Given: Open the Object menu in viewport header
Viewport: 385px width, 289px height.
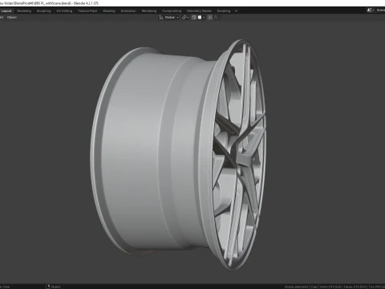Looking at the screenshot, I should click(x=12, y=18).
